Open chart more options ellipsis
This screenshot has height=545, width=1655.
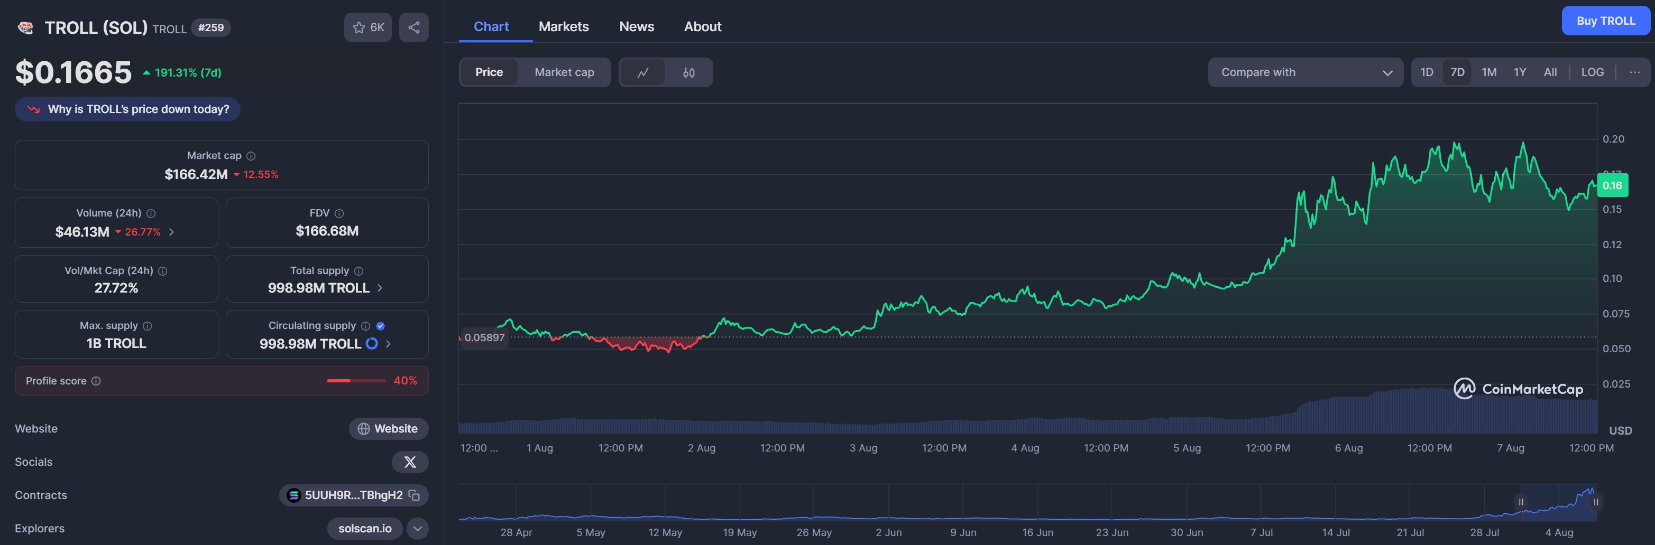(x=1634, y=72)
